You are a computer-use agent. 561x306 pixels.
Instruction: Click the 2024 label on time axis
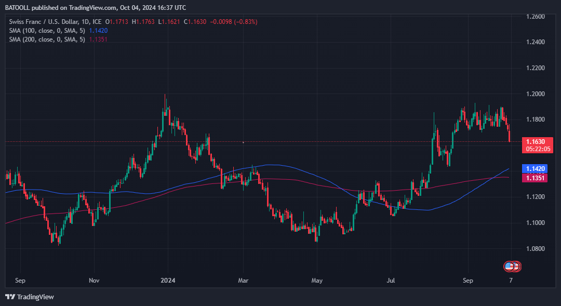click(168, 281)
